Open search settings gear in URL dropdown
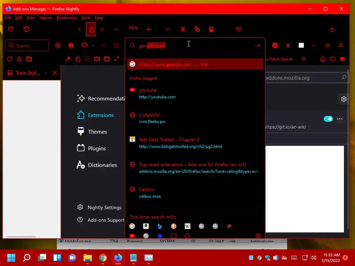355x266 pixels. [258, 236]
